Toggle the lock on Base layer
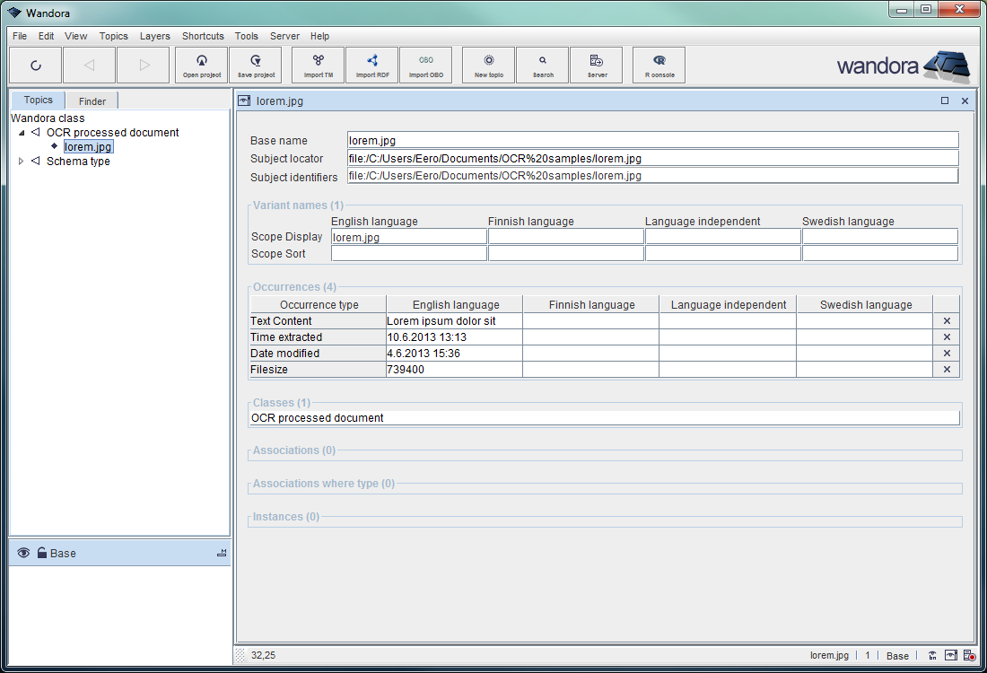Viewport: 987px width, 673px height. [41, 554]
